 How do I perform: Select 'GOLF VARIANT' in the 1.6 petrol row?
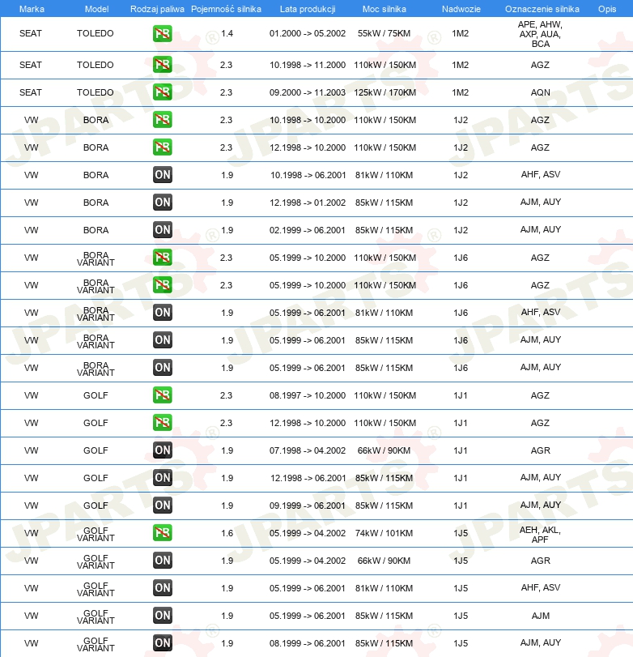pos(96,534)
